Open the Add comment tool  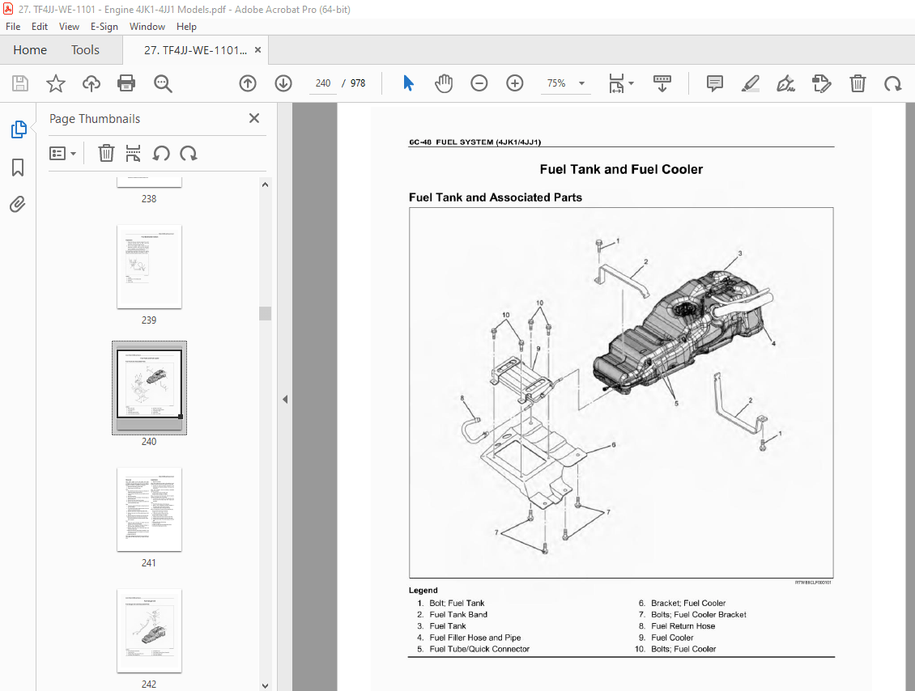(714, 83)
